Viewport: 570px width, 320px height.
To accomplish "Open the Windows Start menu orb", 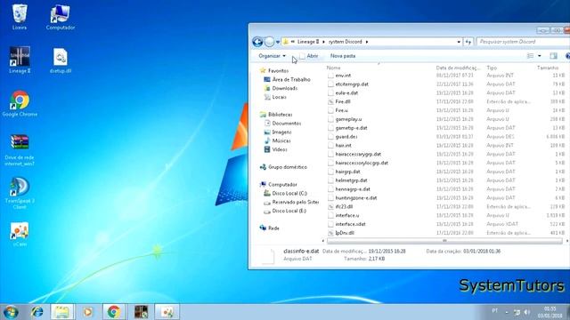I will pos(11,312).
